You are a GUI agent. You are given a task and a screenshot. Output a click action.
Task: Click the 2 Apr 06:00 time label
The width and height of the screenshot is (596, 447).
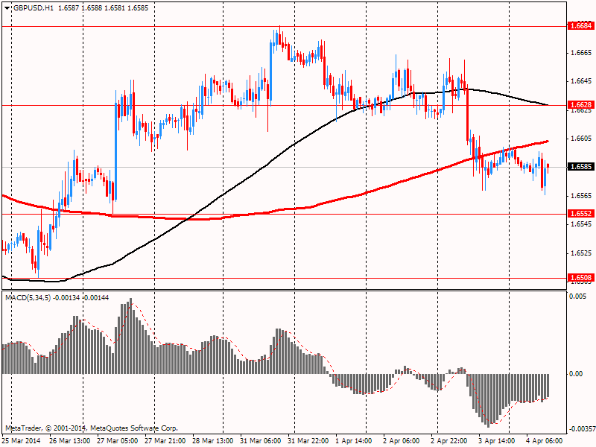coord(402,441)
